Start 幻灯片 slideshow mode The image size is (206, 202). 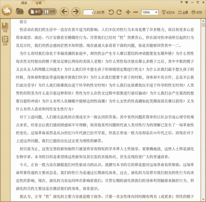pos(168,12)
